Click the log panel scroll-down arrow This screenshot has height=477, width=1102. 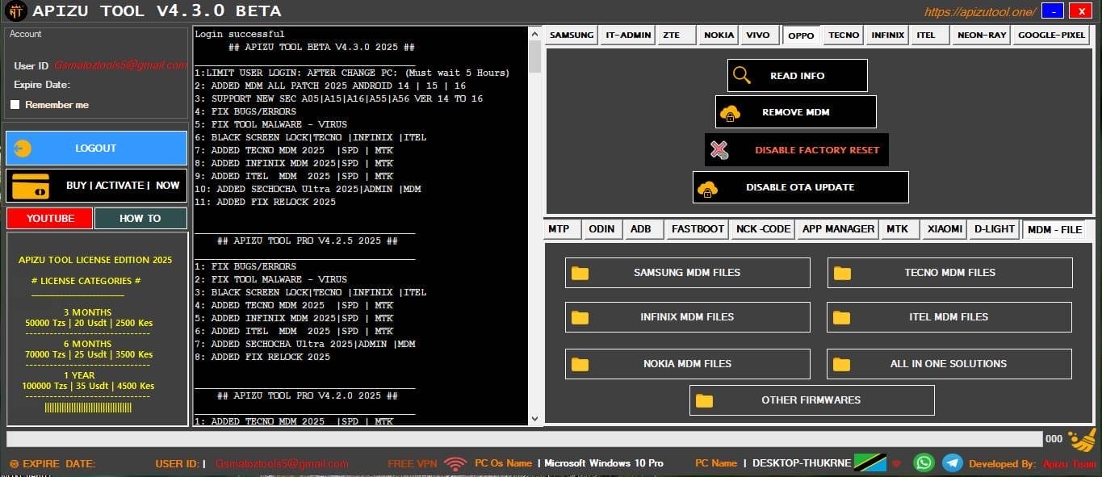coord(534,418)
